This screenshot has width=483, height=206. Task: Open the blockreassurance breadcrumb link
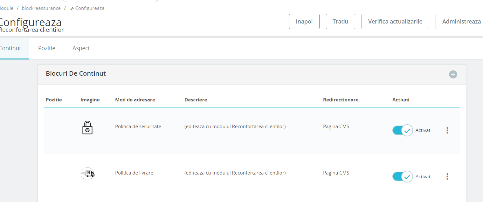tap(41, 8)
